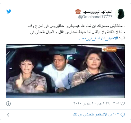Click the ٣٠٥ likes count
Viewport: 131px width, 123px height.
116,103
